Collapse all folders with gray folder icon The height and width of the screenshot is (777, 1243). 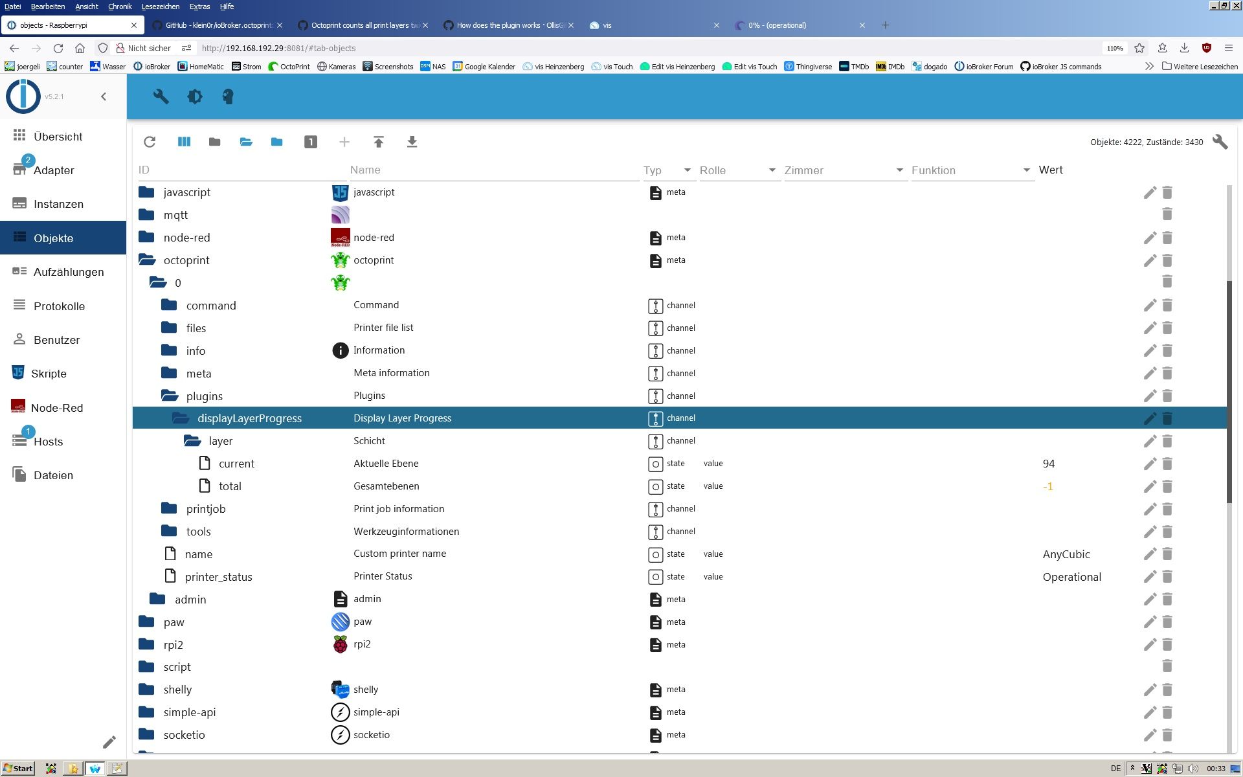(214, 142)
